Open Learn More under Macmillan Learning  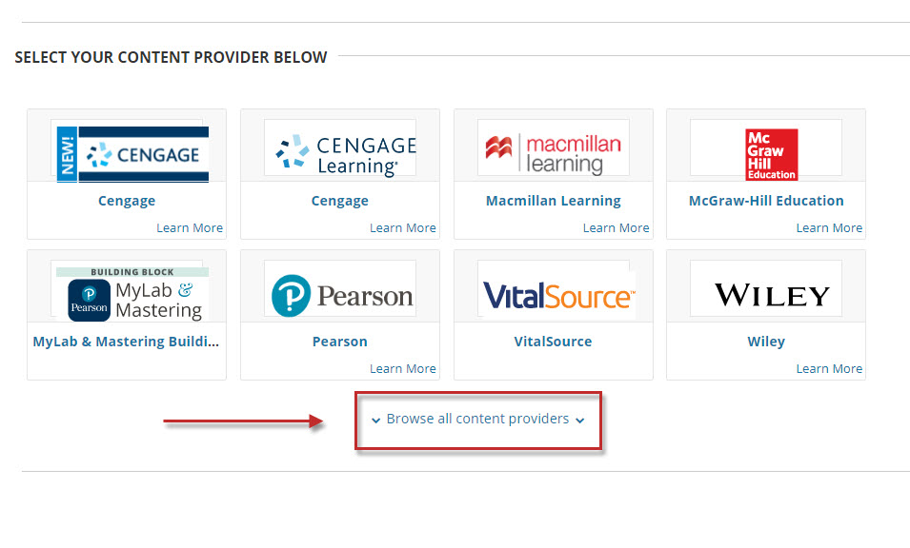(x=616, y=227)
